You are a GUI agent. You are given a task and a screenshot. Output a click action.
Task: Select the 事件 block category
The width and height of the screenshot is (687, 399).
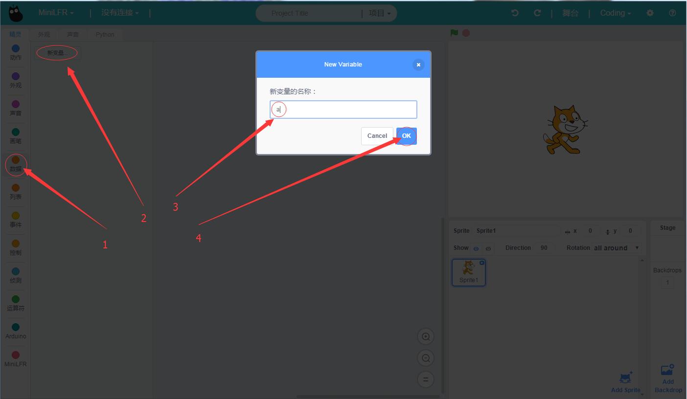tap(16, 220)
